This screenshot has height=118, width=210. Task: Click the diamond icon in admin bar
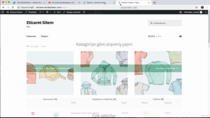[84, 12]
